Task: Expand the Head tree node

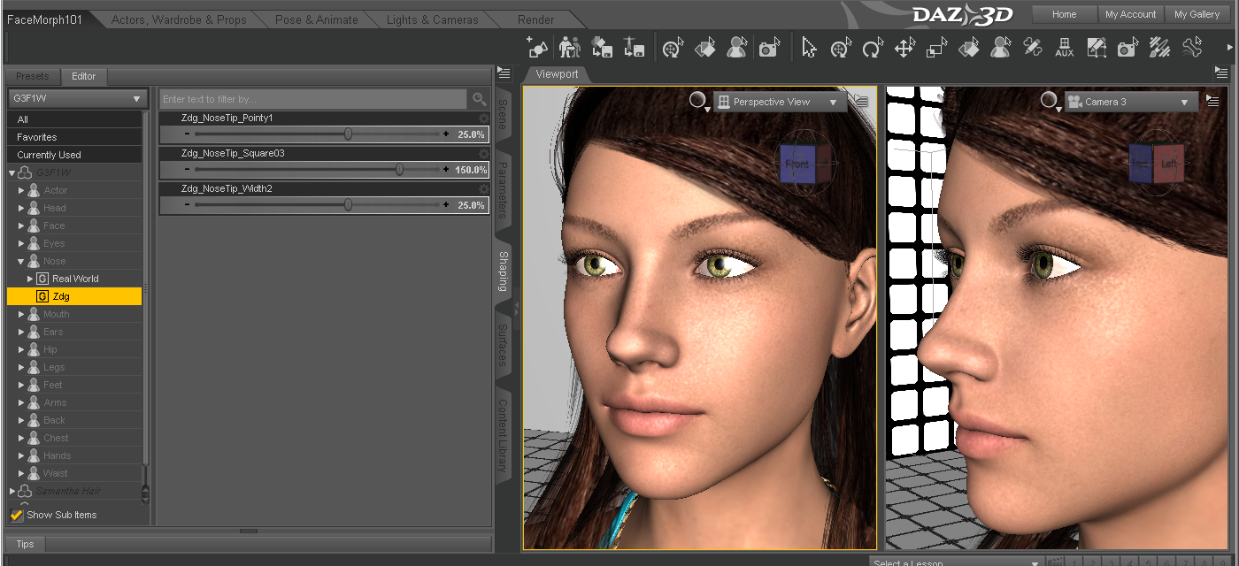Action: 21,208
